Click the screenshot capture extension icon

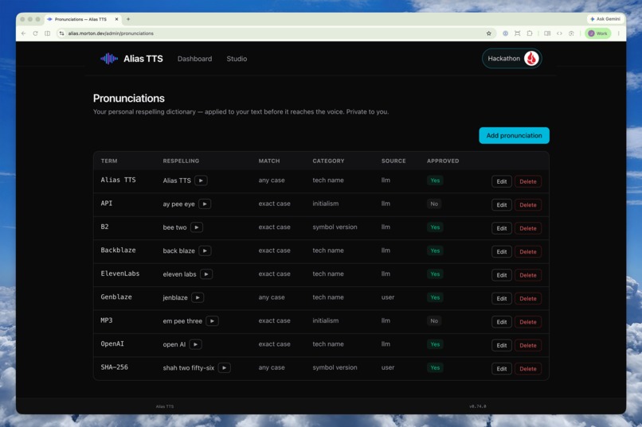(x=518, y=33)
